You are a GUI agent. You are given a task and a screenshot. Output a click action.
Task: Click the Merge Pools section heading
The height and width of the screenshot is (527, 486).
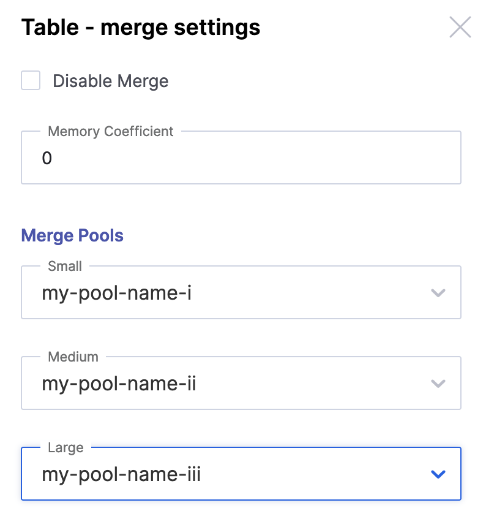click(72, 236)
